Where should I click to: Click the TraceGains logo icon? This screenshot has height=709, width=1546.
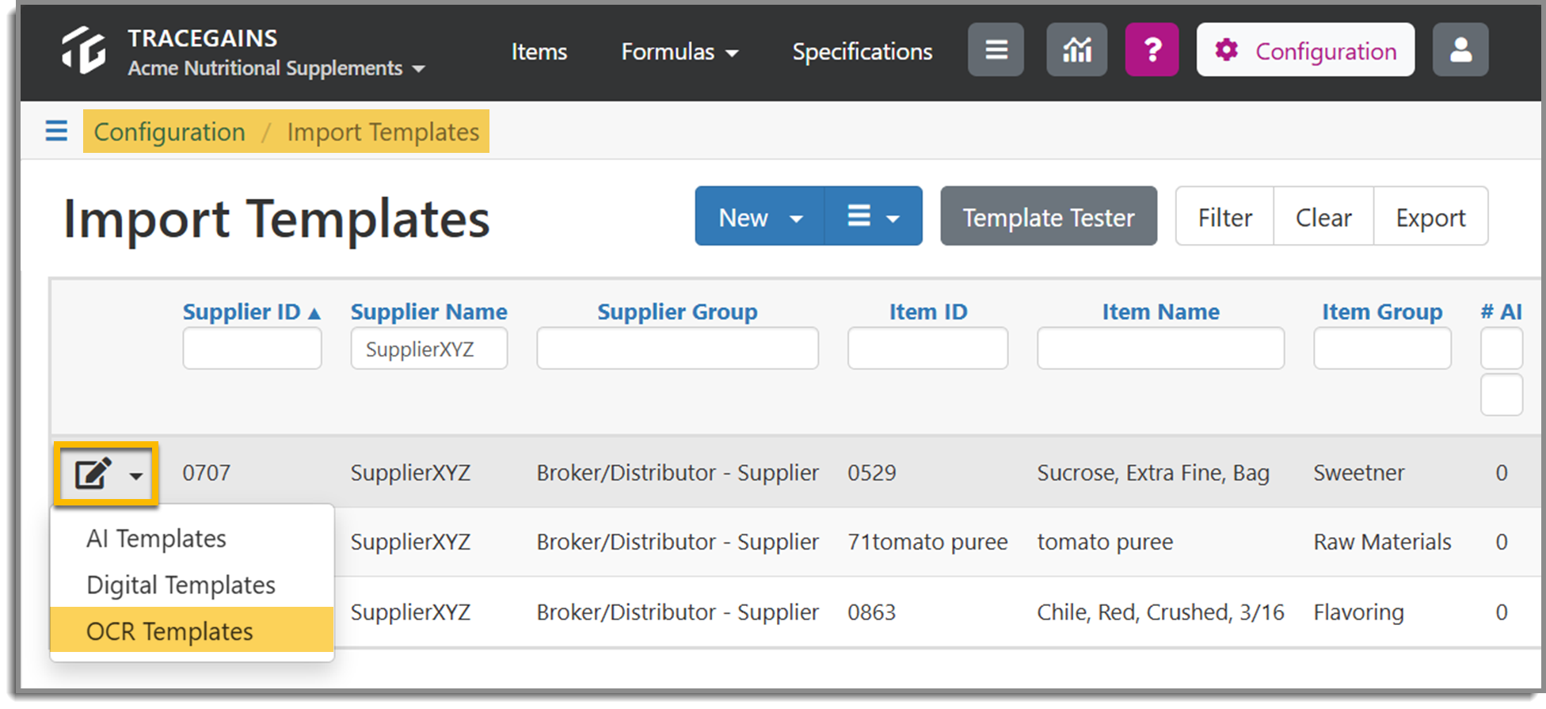coord(83,50)
